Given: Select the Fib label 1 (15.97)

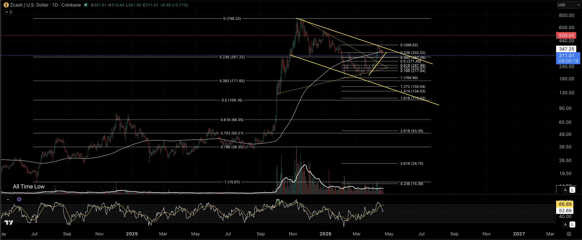Looking at the screenshot, I should (x=232, y=182).
